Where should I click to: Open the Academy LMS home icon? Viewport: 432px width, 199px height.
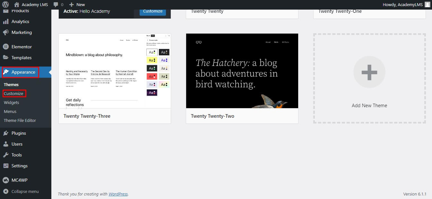click(x=17, y=4)
